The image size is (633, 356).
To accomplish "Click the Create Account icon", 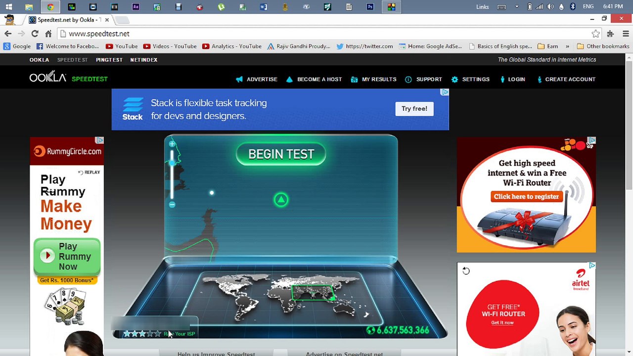I will coord(540,79).
